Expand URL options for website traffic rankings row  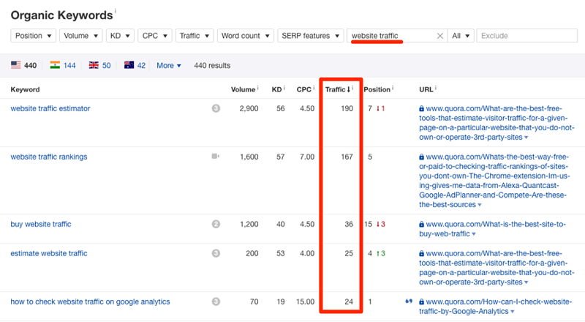coord(480,205)
